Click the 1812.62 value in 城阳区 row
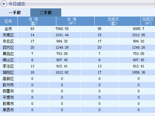This screenshot has width=155, height=116. coord(62,72)
